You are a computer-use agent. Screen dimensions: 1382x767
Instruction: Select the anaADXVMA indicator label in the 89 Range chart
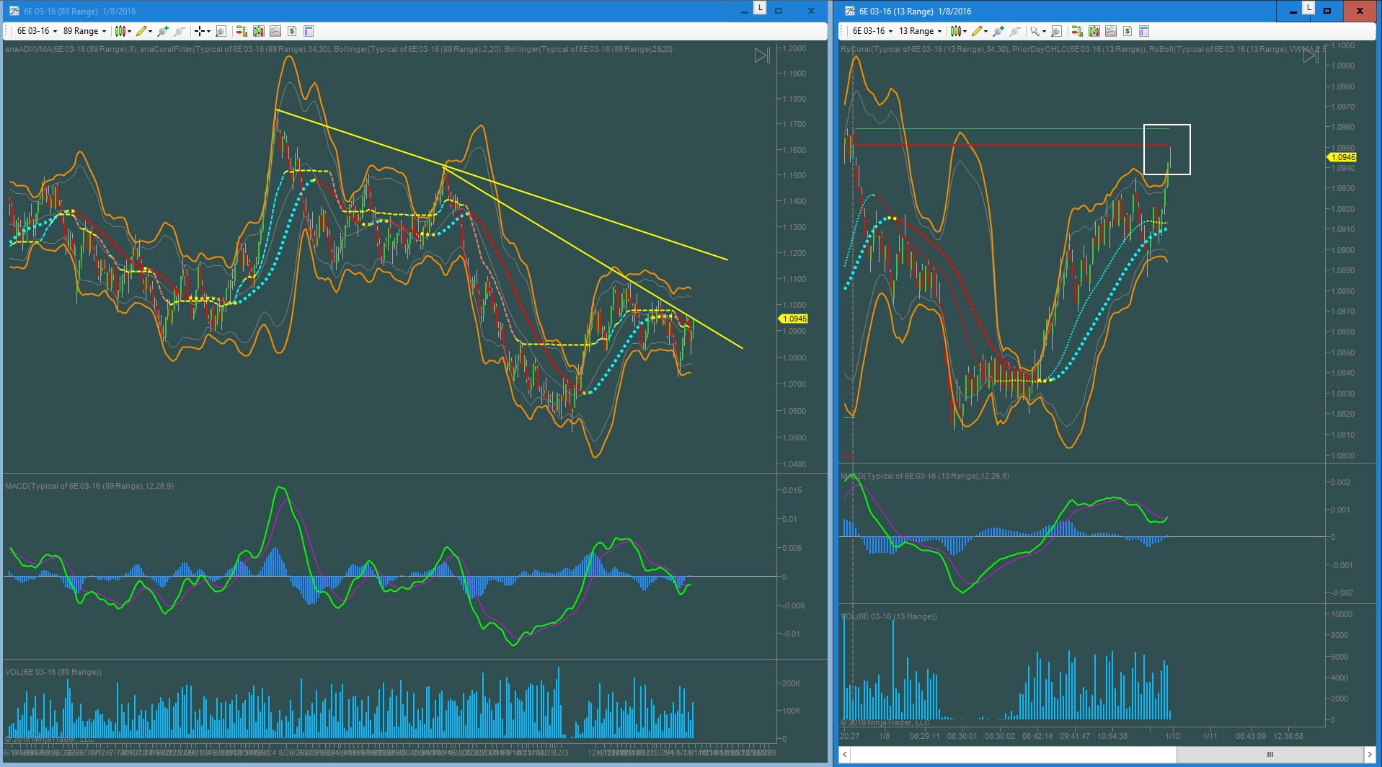(71, 49)
